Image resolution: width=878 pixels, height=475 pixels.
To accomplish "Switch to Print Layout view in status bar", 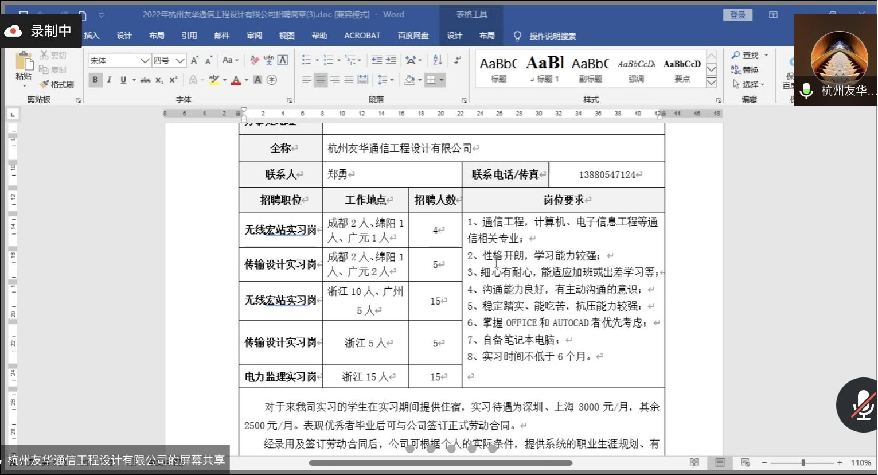I will tap(720, 462).
